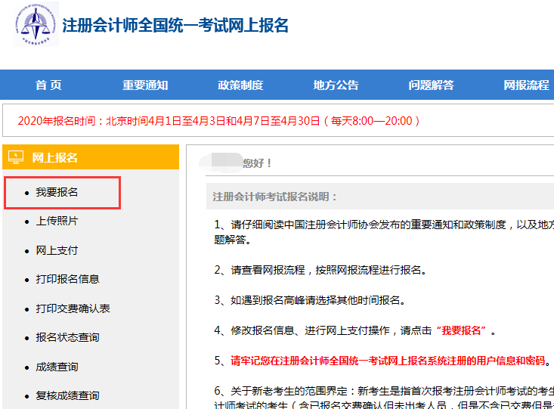Click the 网上报名 sidebar header
Image resolution: width=554 pixels, height=409 pixels.
(x=55, y=157)
